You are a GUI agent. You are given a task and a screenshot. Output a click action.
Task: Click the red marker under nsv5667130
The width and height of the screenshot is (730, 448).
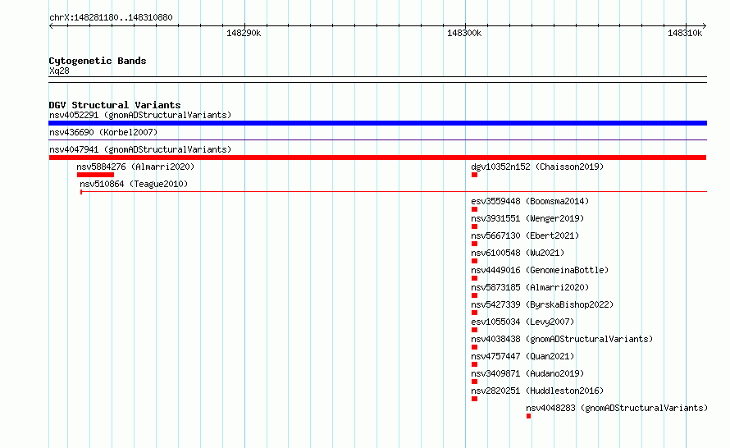point(474,244)
